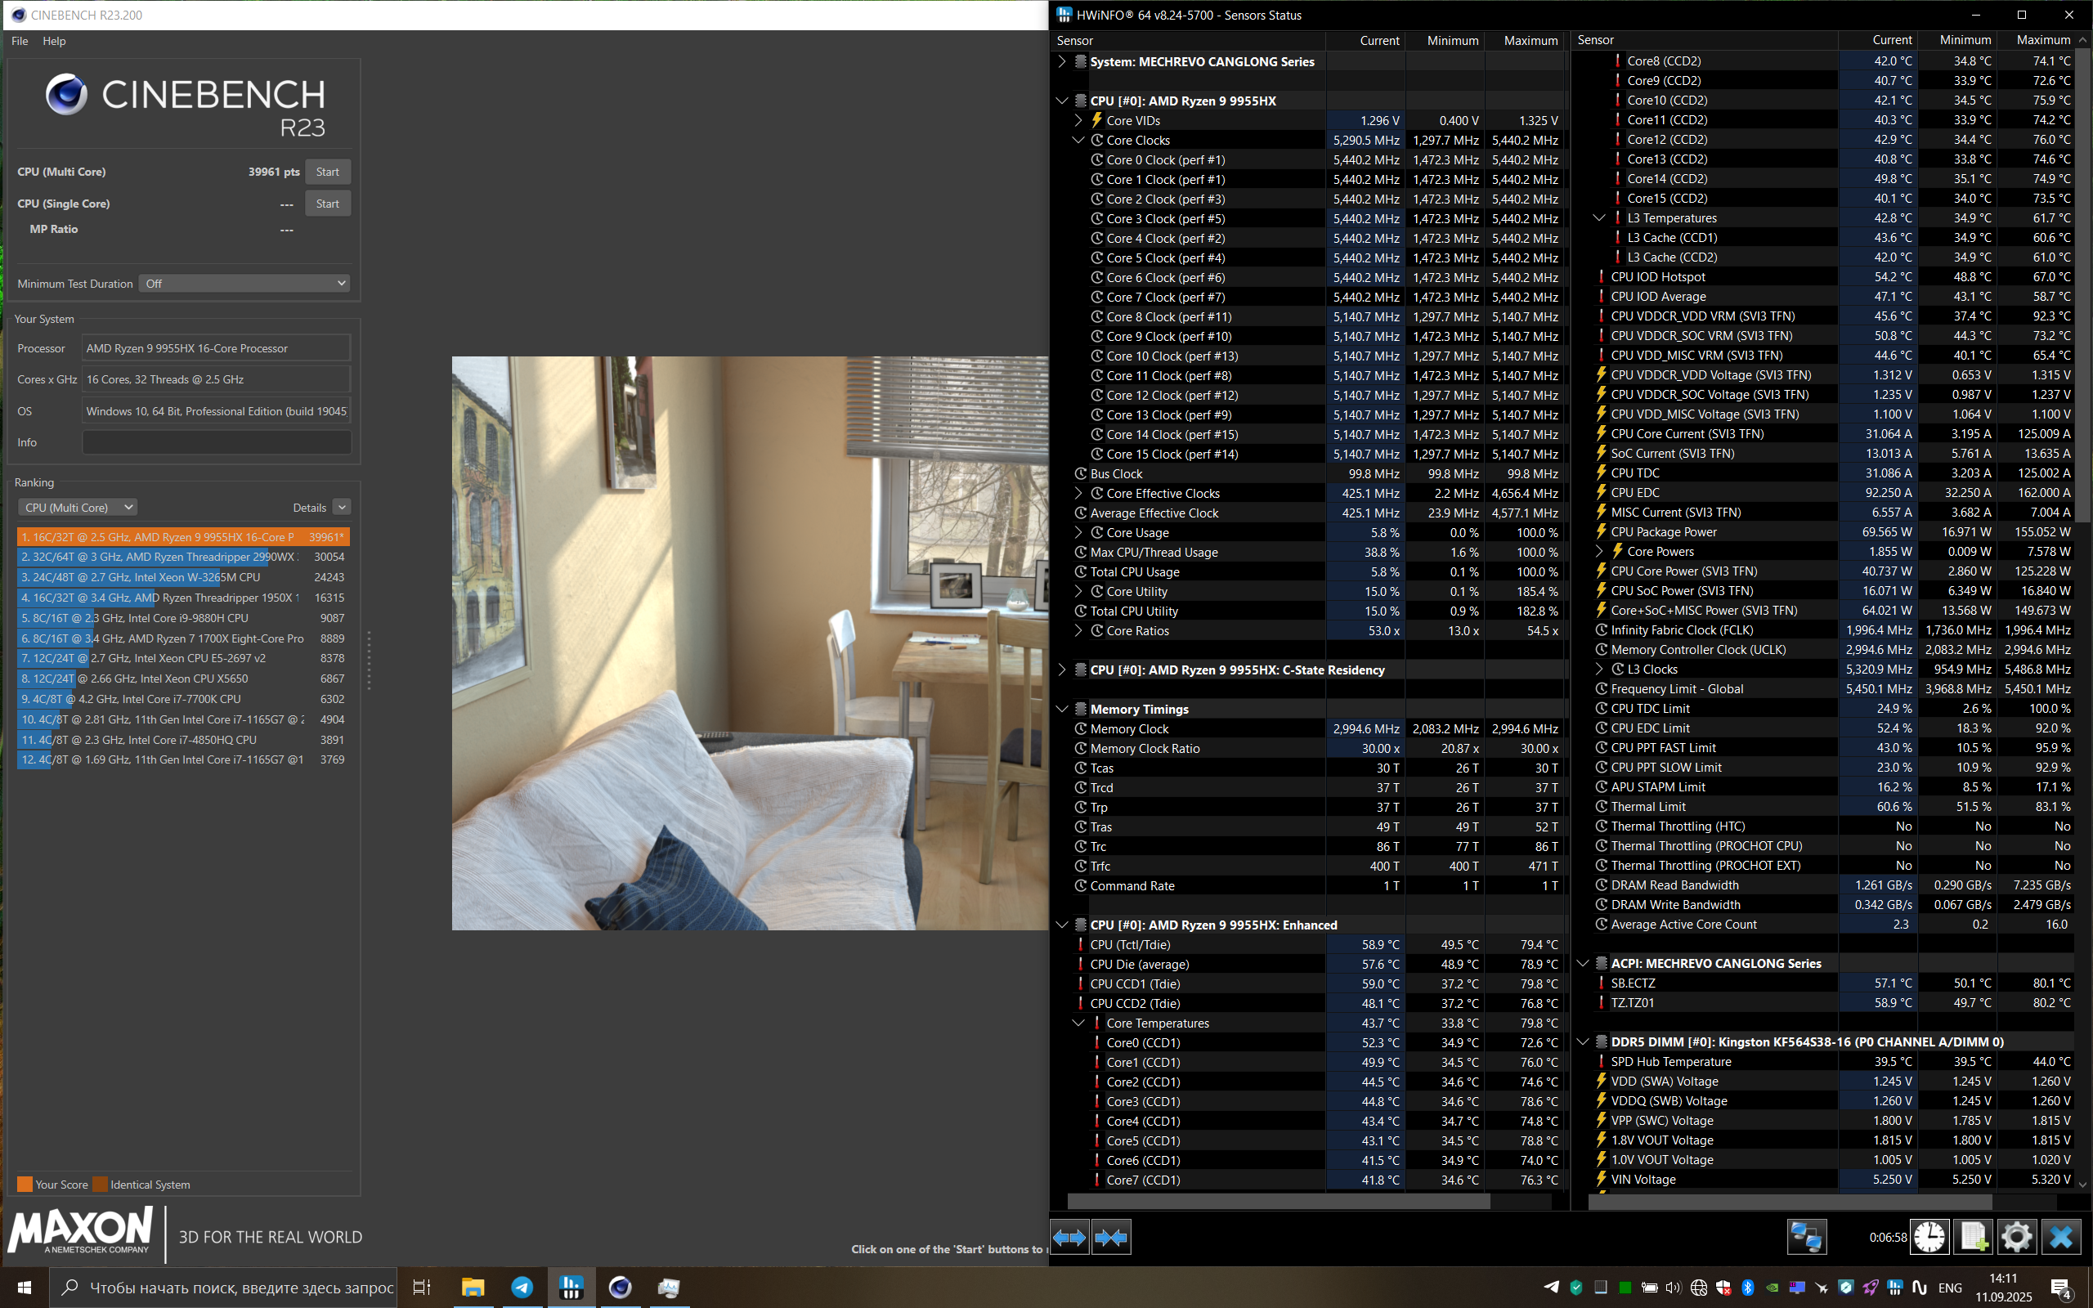Expand the C-State Residency sensor section
2093x1308 pixels.
(x=1062, y=670)
